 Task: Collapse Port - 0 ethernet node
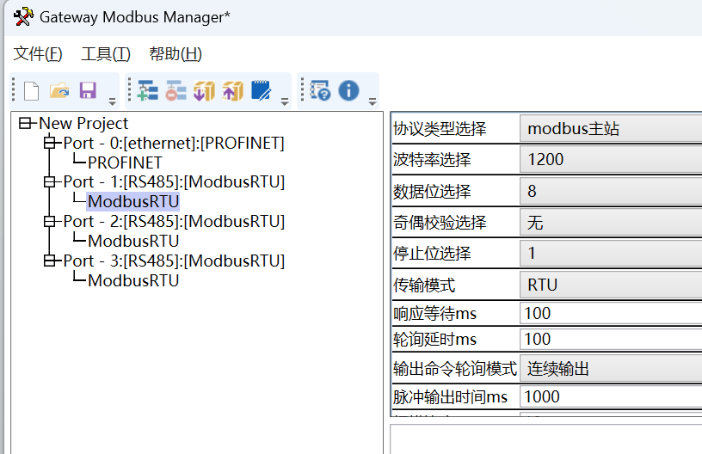point(49,143)
